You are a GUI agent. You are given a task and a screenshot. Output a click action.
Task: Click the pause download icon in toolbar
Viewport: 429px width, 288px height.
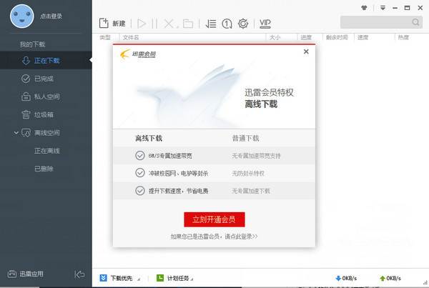click(154, 24)
